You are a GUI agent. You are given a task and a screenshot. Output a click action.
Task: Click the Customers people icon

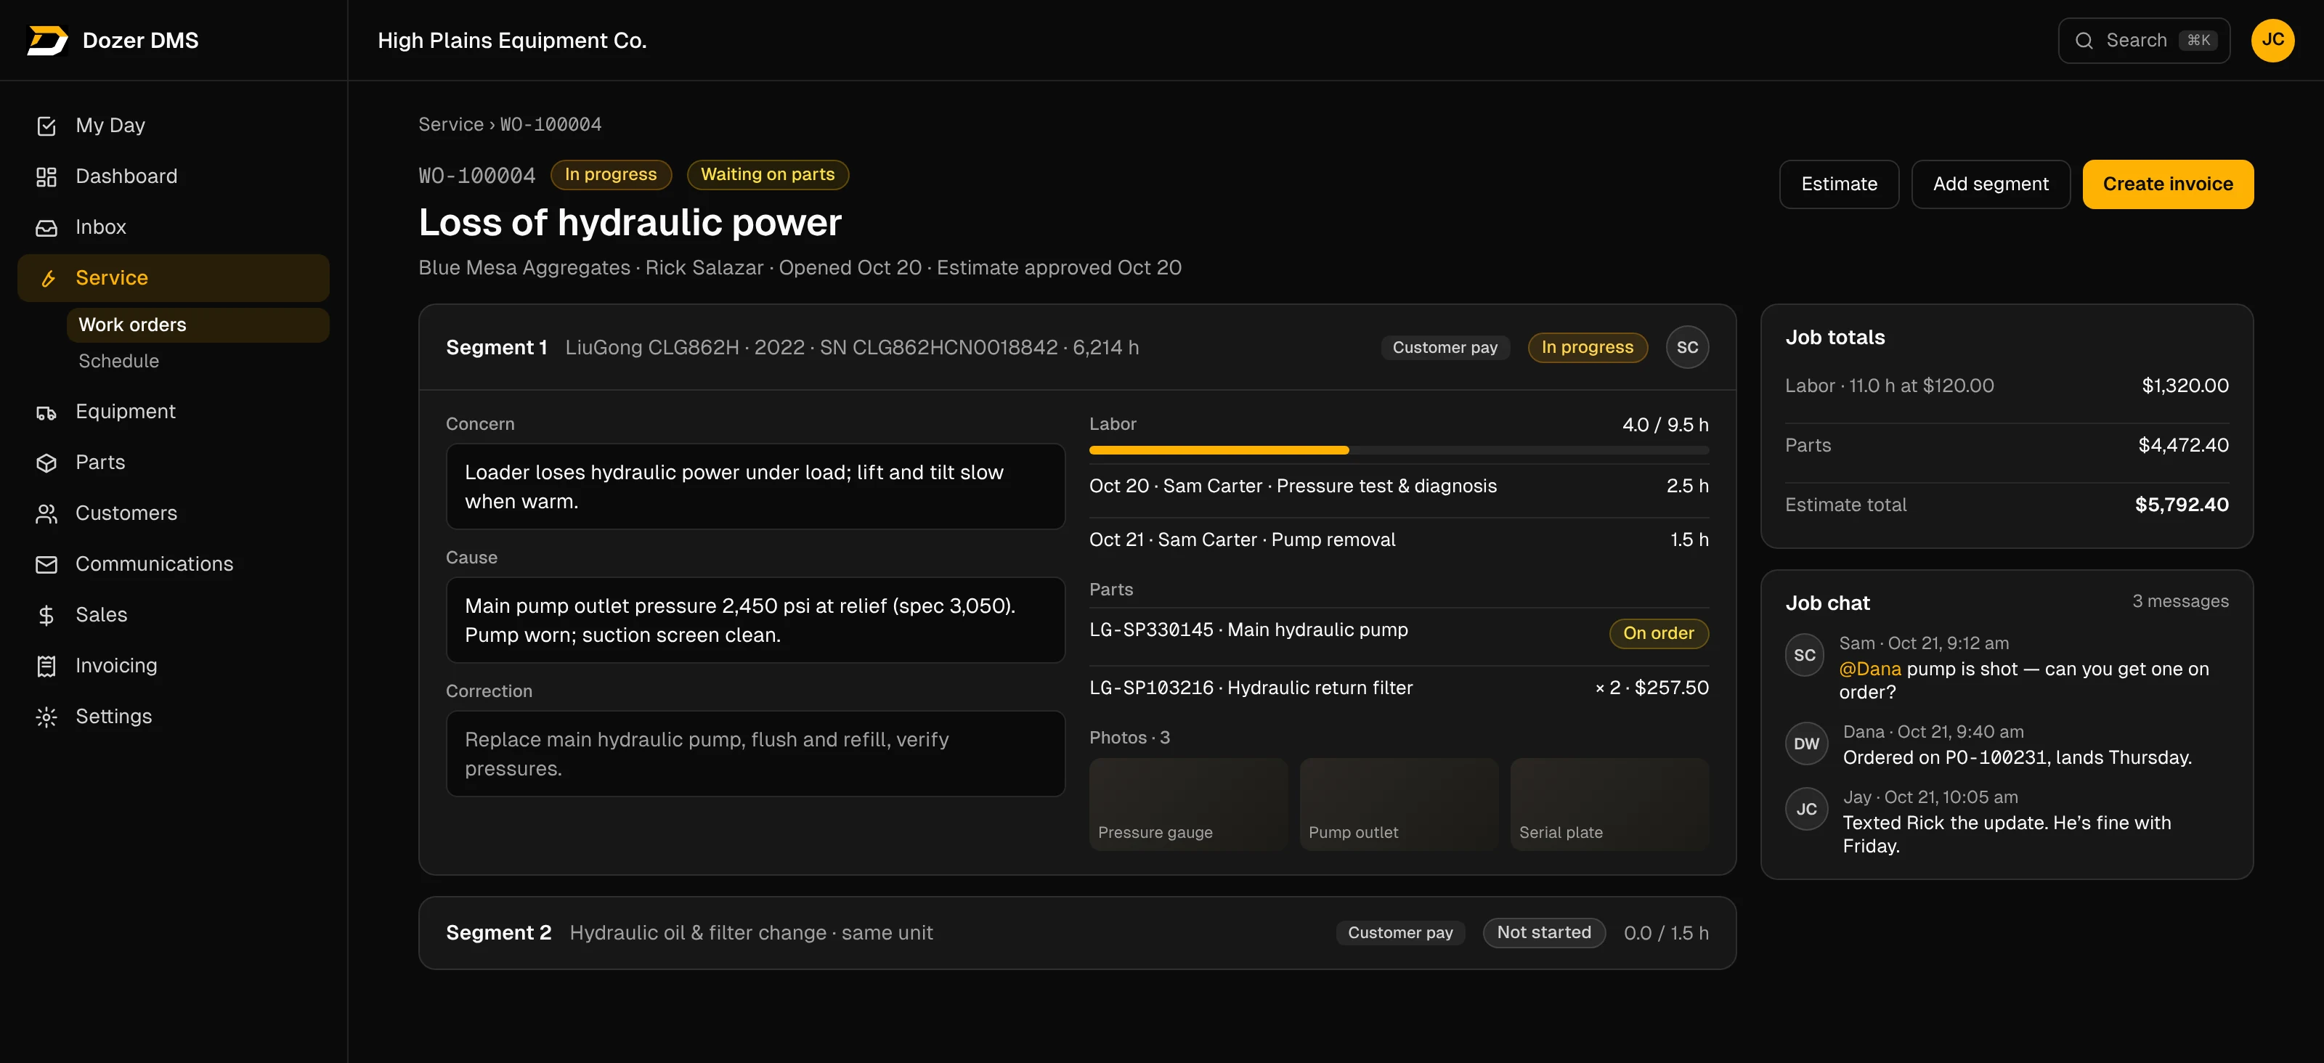(46, 514)
